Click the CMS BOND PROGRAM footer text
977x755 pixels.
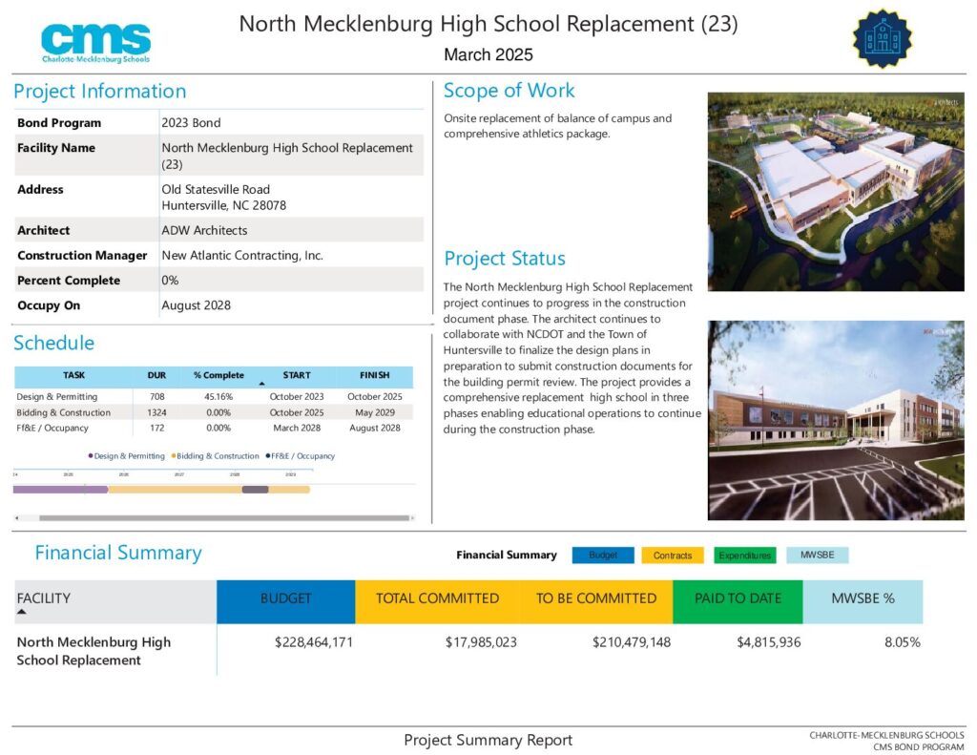coord(918,747)
